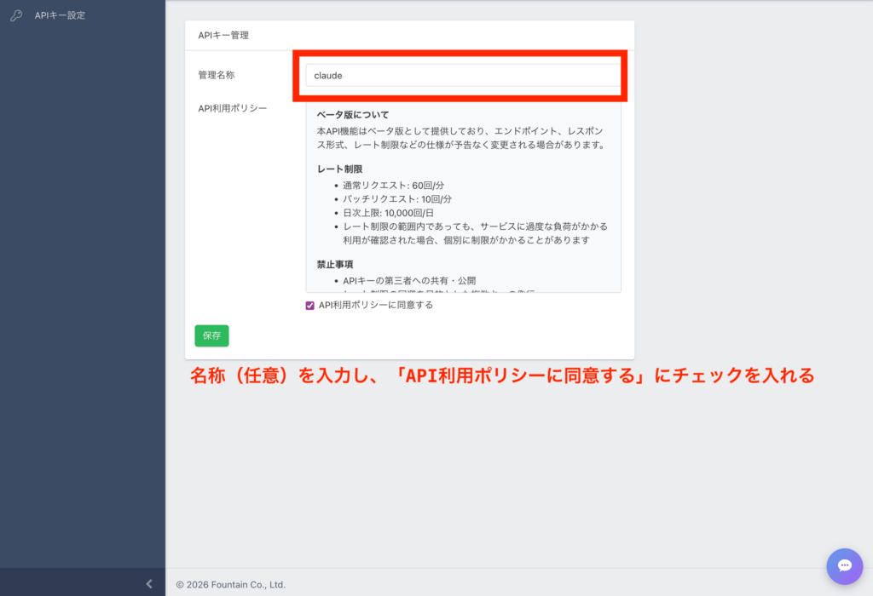The width and height of the screenshot is (873, 596).
Task: Click the APIキー管理 panel heading
Action: pos(224,35)
